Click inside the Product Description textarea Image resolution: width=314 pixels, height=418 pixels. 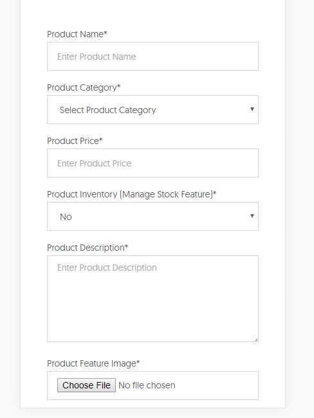coord(152,298)
